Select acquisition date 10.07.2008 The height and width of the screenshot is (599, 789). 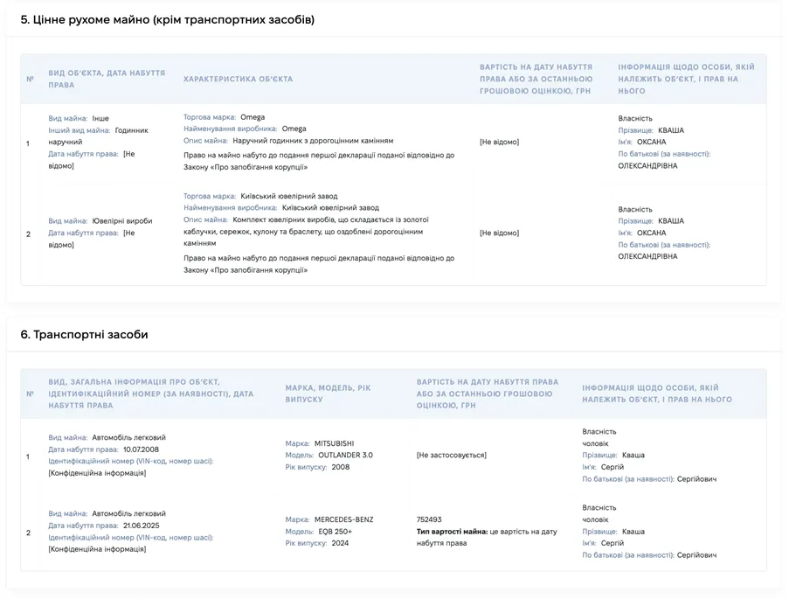pos(141,449)
